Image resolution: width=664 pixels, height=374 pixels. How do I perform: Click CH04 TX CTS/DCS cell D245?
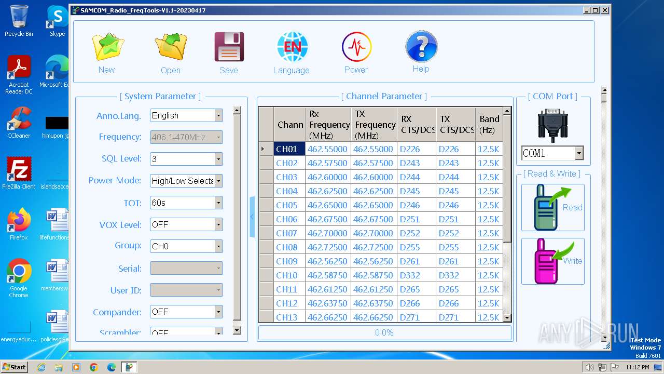point(455,191)
